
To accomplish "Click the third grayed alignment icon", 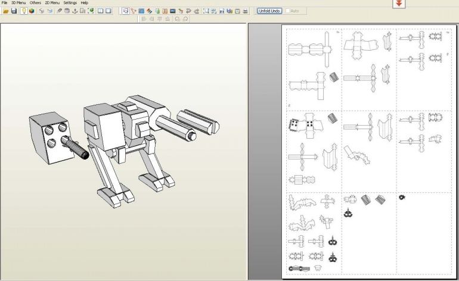I will click(160, 19).
